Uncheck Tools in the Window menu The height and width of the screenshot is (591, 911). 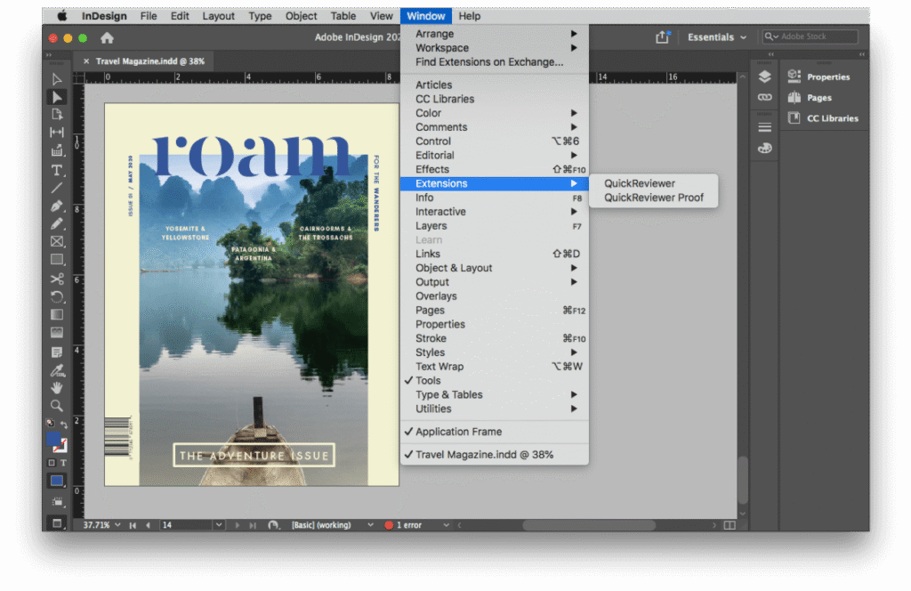[x=428, y=381]
